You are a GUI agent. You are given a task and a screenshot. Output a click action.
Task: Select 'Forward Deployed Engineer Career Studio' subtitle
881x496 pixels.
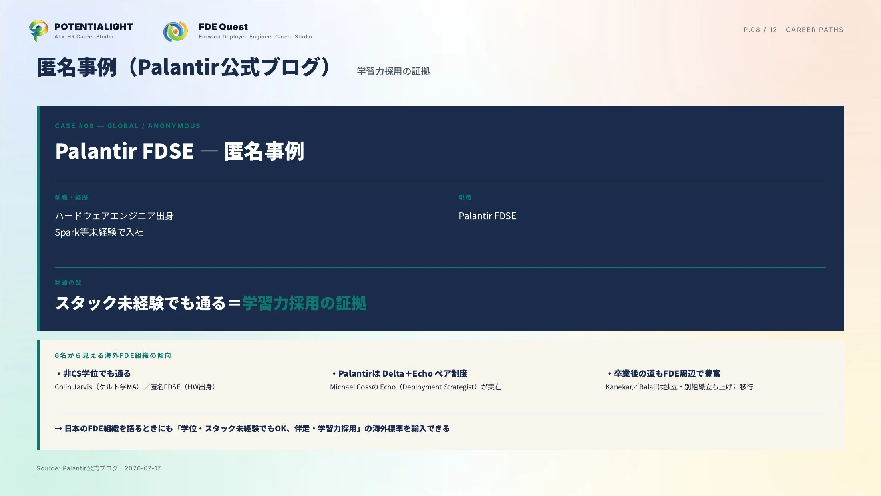255,37
